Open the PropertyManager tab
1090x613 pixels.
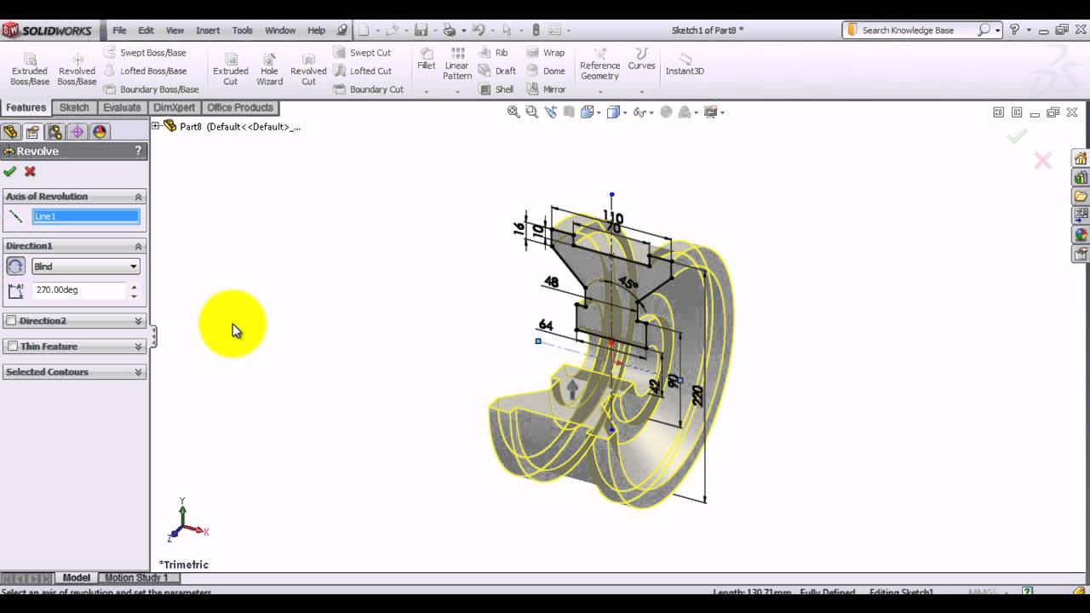point(32,132)
